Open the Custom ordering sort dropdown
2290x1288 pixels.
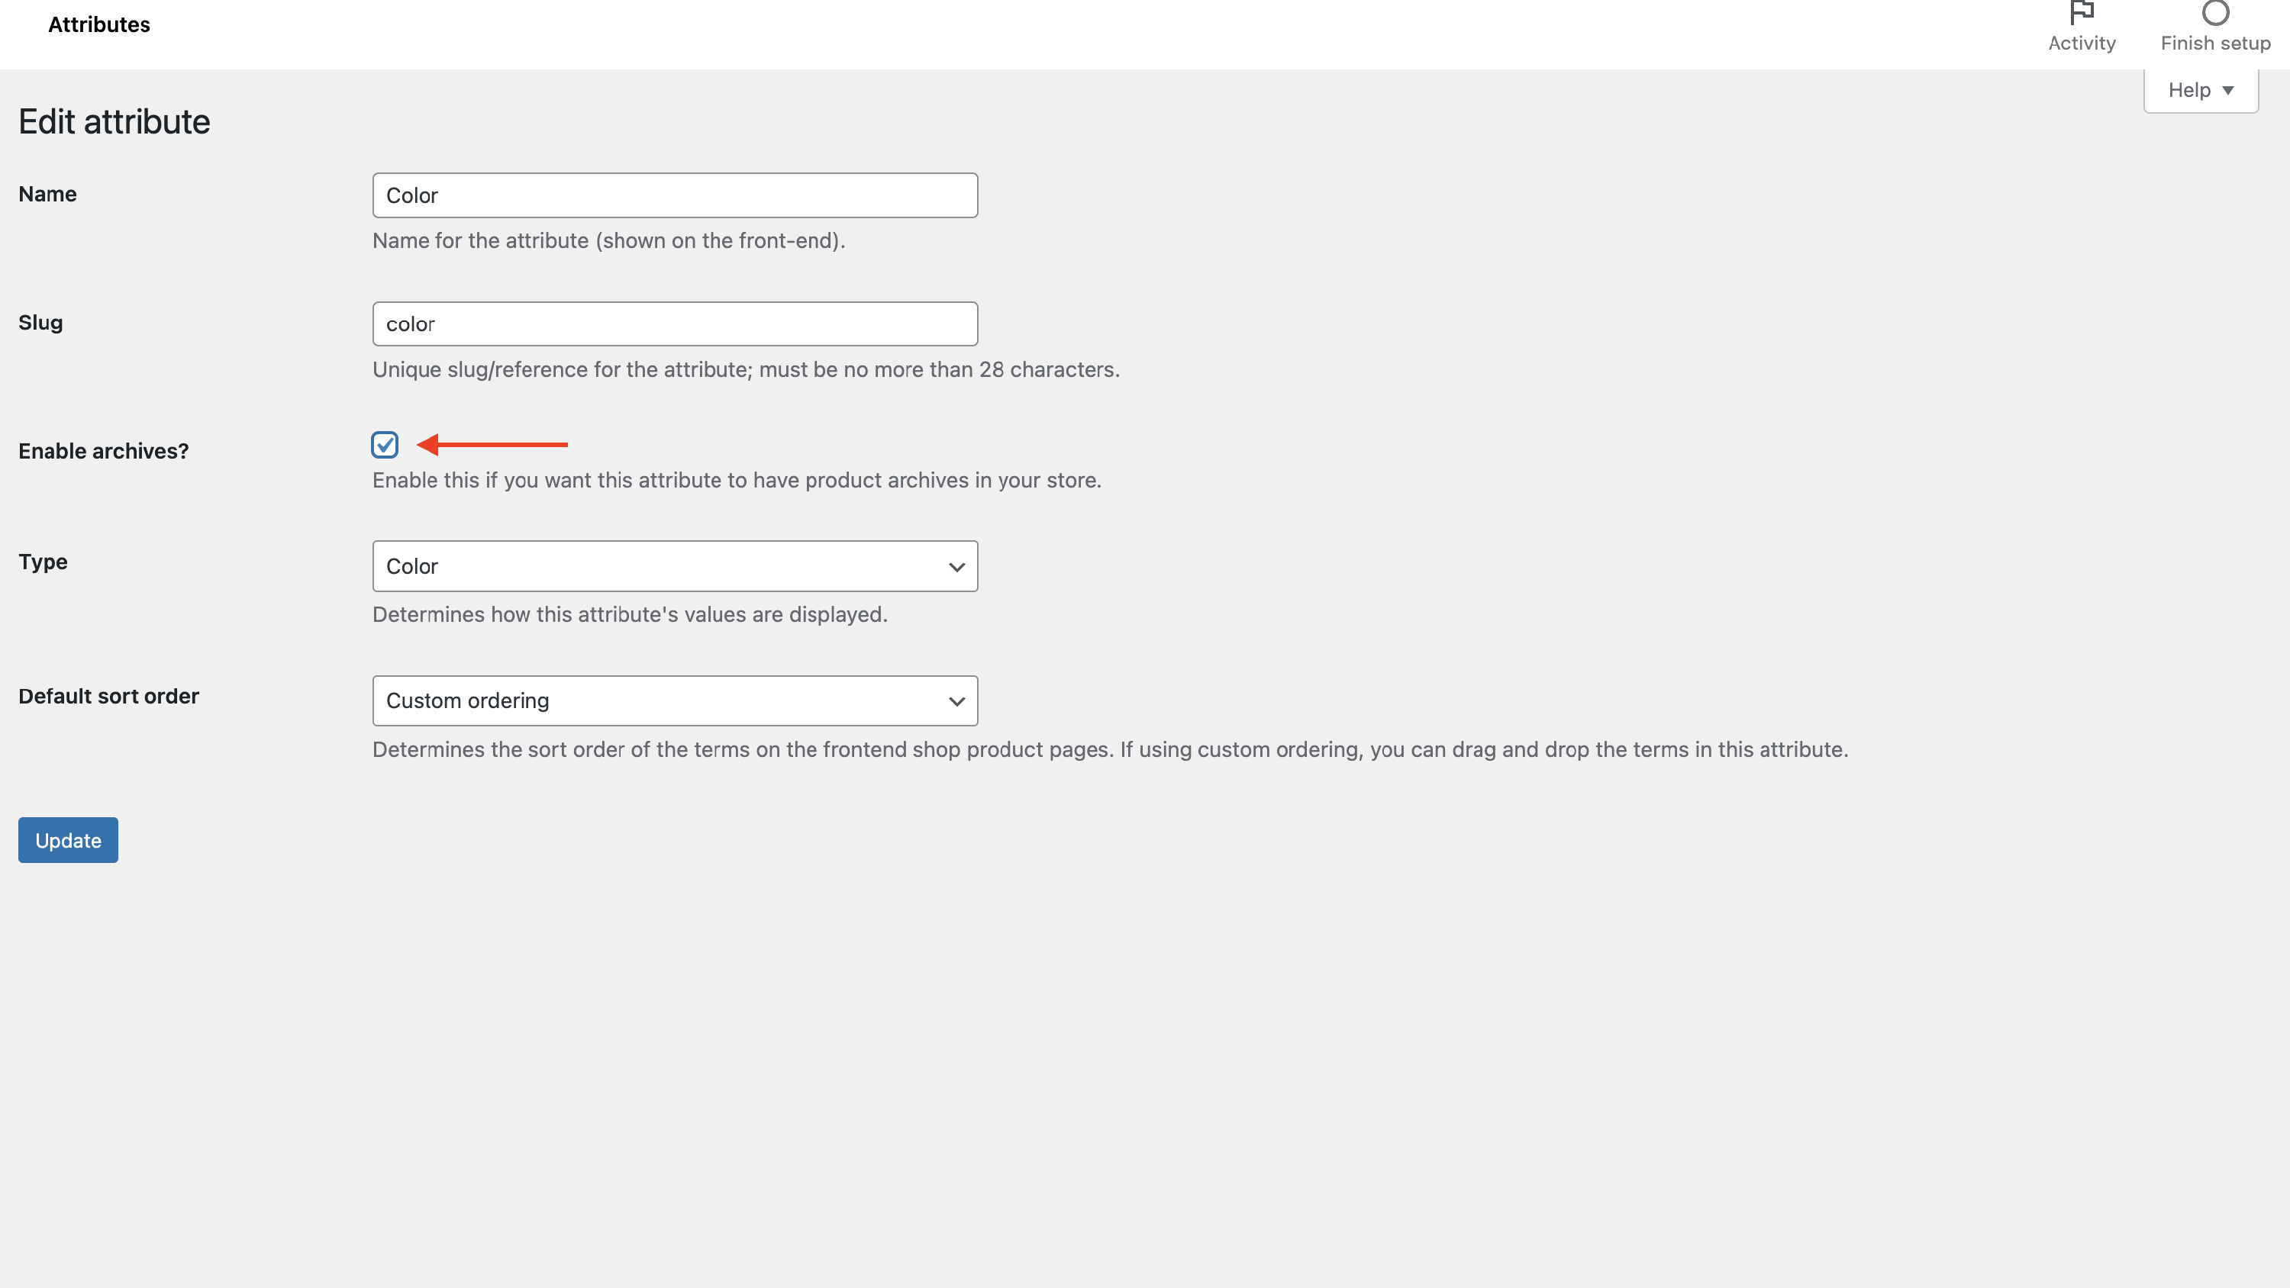pyautogui.click(x=658, y=700)
